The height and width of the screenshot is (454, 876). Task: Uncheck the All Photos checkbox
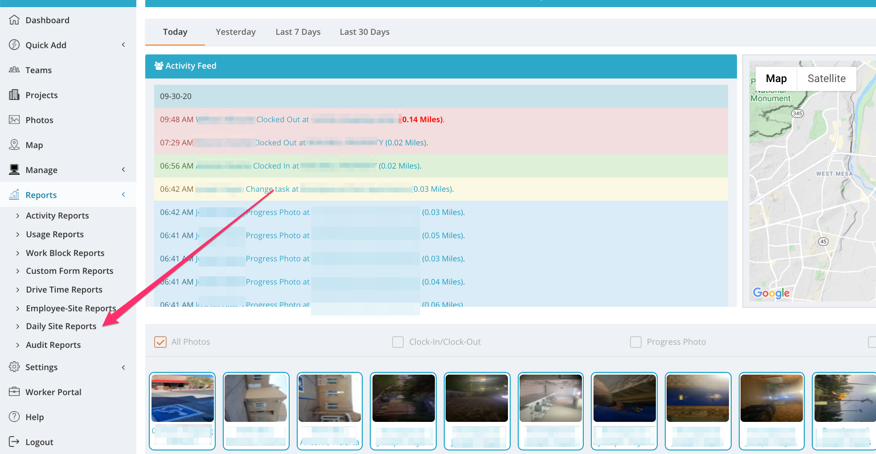pyautogui.click(x=160, y=342)
